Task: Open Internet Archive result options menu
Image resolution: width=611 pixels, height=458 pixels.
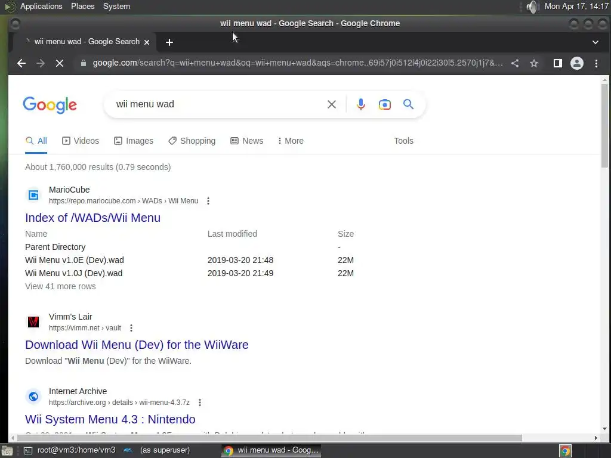Action: pos(200,403)
